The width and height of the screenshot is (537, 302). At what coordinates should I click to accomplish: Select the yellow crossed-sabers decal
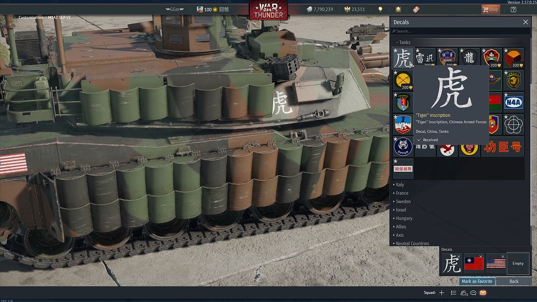403,80
